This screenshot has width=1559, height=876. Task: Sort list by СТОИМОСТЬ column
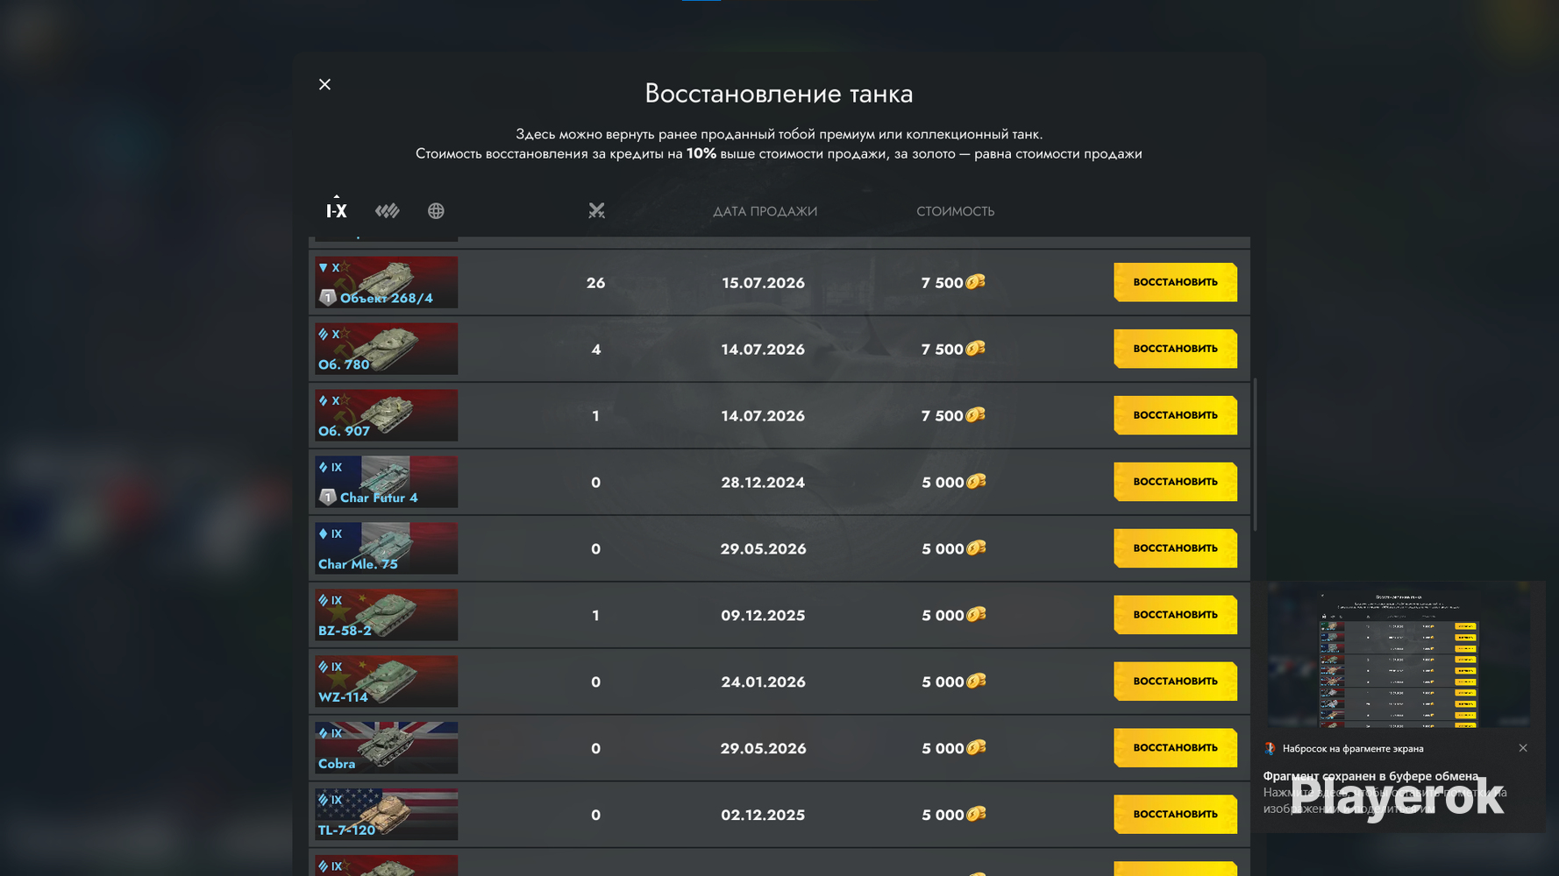tap(955, 211)
